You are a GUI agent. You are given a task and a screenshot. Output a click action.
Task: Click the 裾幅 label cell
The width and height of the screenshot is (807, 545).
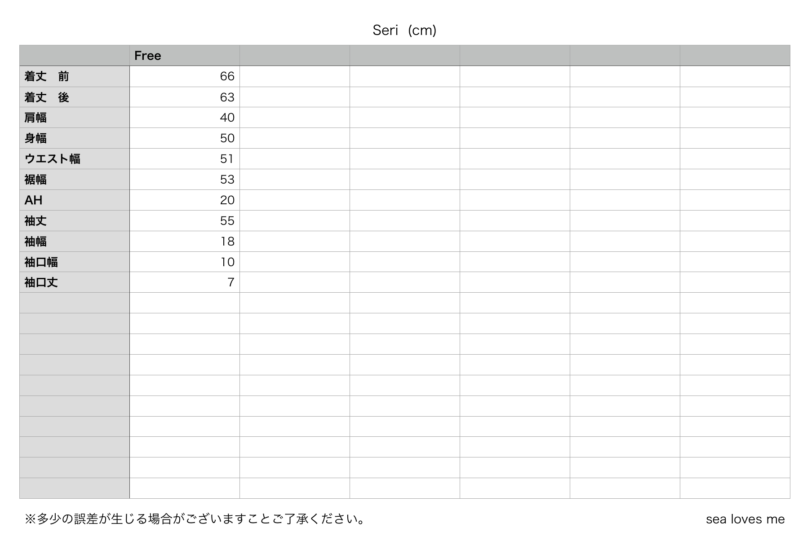(x=75, y=180)
